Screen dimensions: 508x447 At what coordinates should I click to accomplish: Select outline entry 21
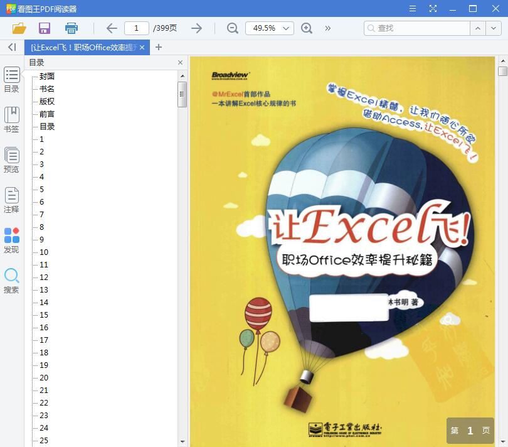click(x=44, y=390)
